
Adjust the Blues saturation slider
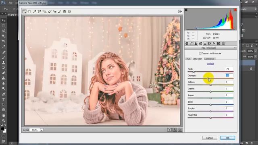click(x=210, y=105)
